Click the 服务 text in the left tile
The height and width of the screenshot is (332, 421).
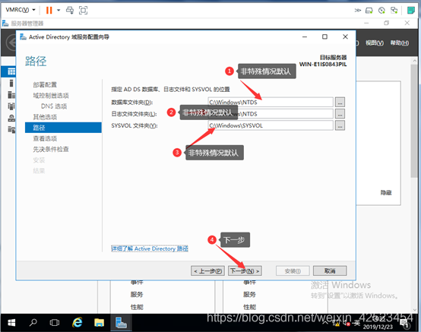click(137, 295)
